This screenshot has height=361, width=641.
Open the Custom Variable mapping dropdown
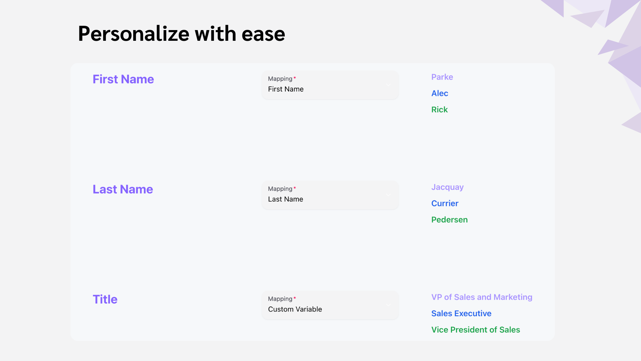[330, 305]
